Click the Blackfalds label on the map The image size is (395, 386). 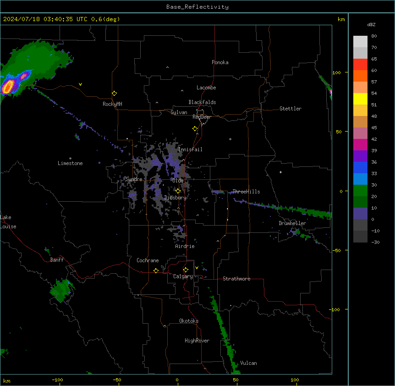click(202, 102)
